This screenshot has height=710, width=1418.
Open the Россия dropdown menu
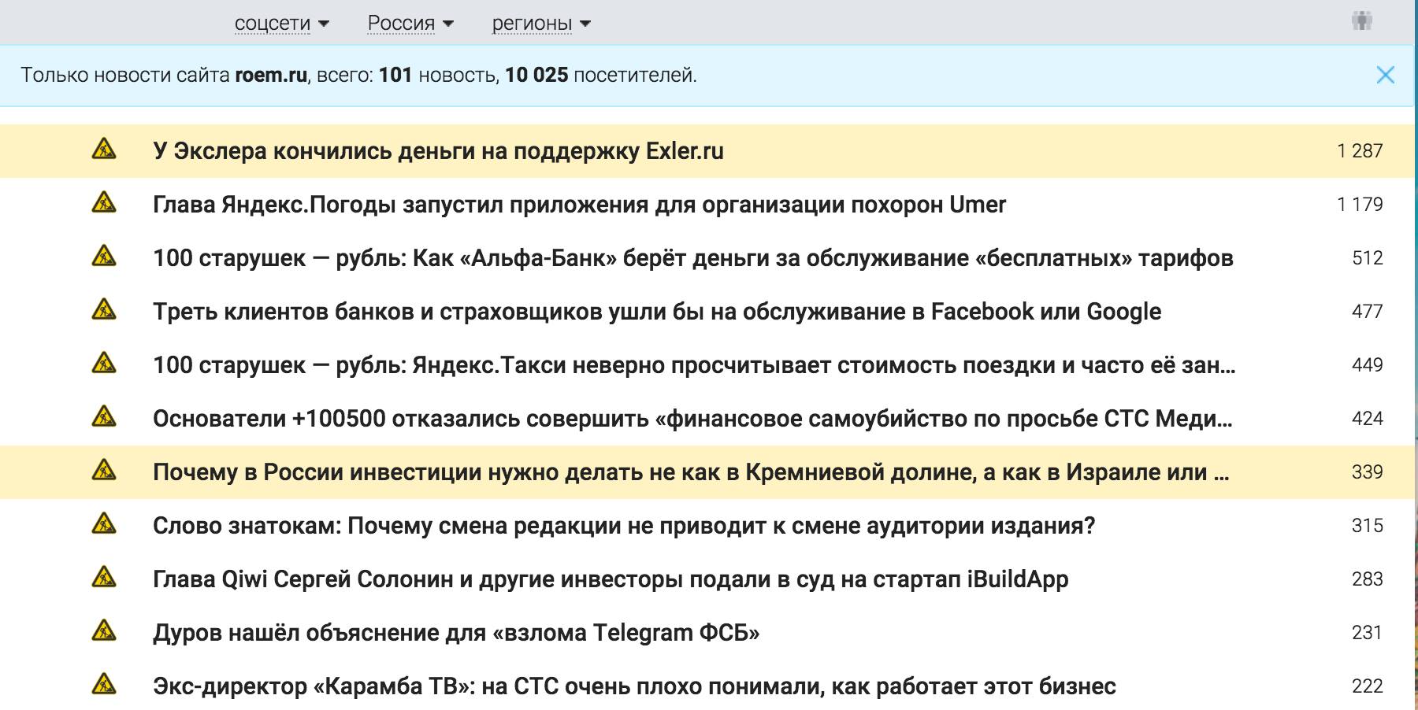coord(410,24)
